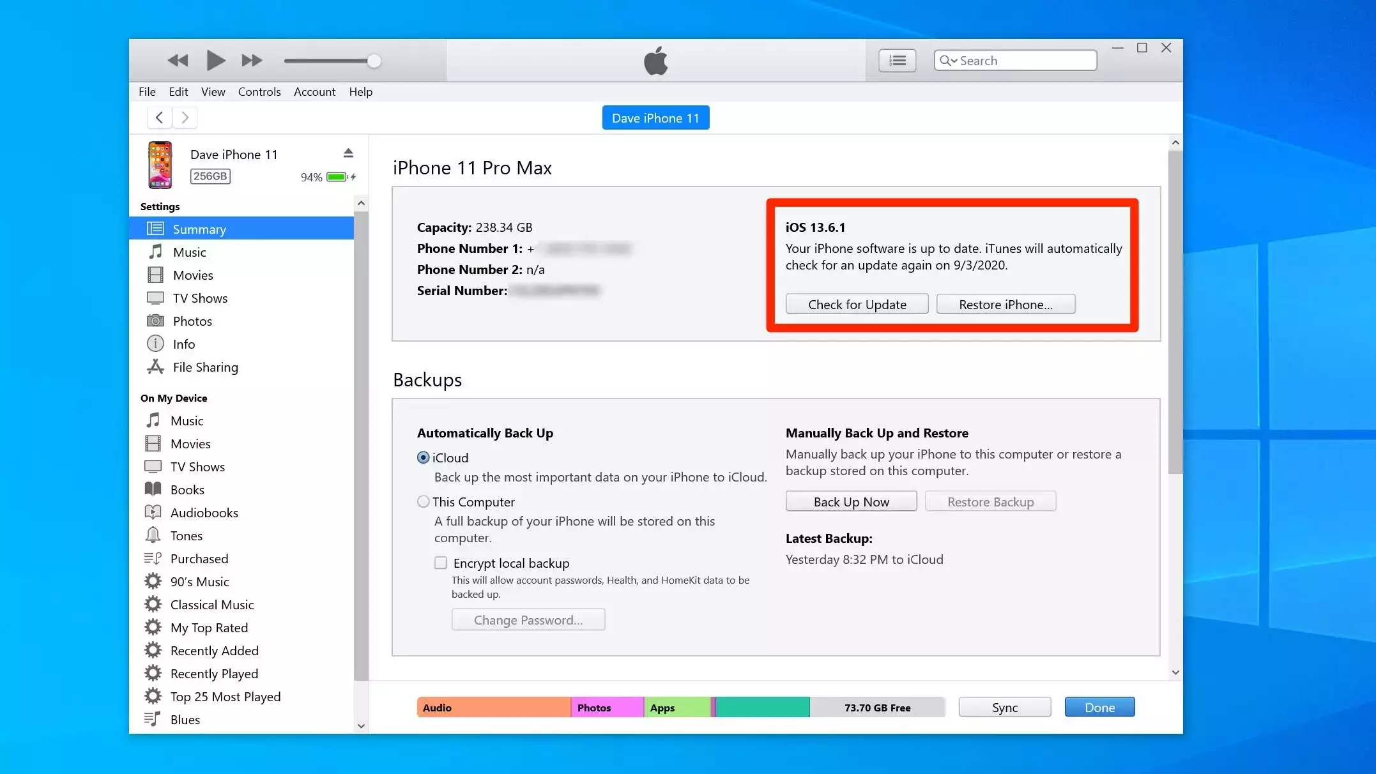Viewport: 1376px width, 774px height.
Task: Eject Dave iPhone 11 device
Action: pos(348,153)
